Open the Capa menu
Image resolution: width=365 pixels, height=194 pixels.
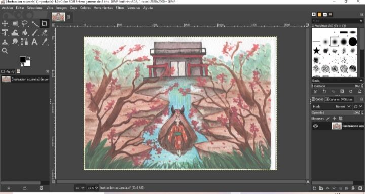(74, 8)
